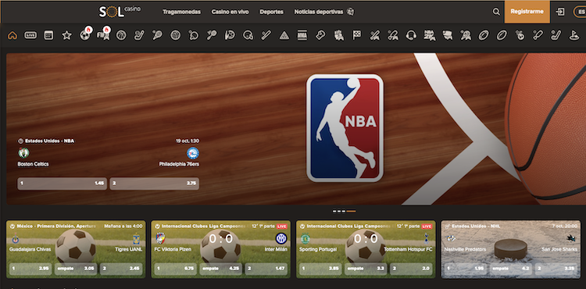The width and height of the screenshot is (586, 289).
Task: Select empate 3.3 in Sporting match
Action: [366, 269]
